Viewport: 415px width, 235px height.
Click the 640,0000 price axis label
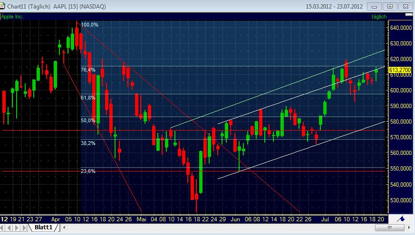(401, 28)
